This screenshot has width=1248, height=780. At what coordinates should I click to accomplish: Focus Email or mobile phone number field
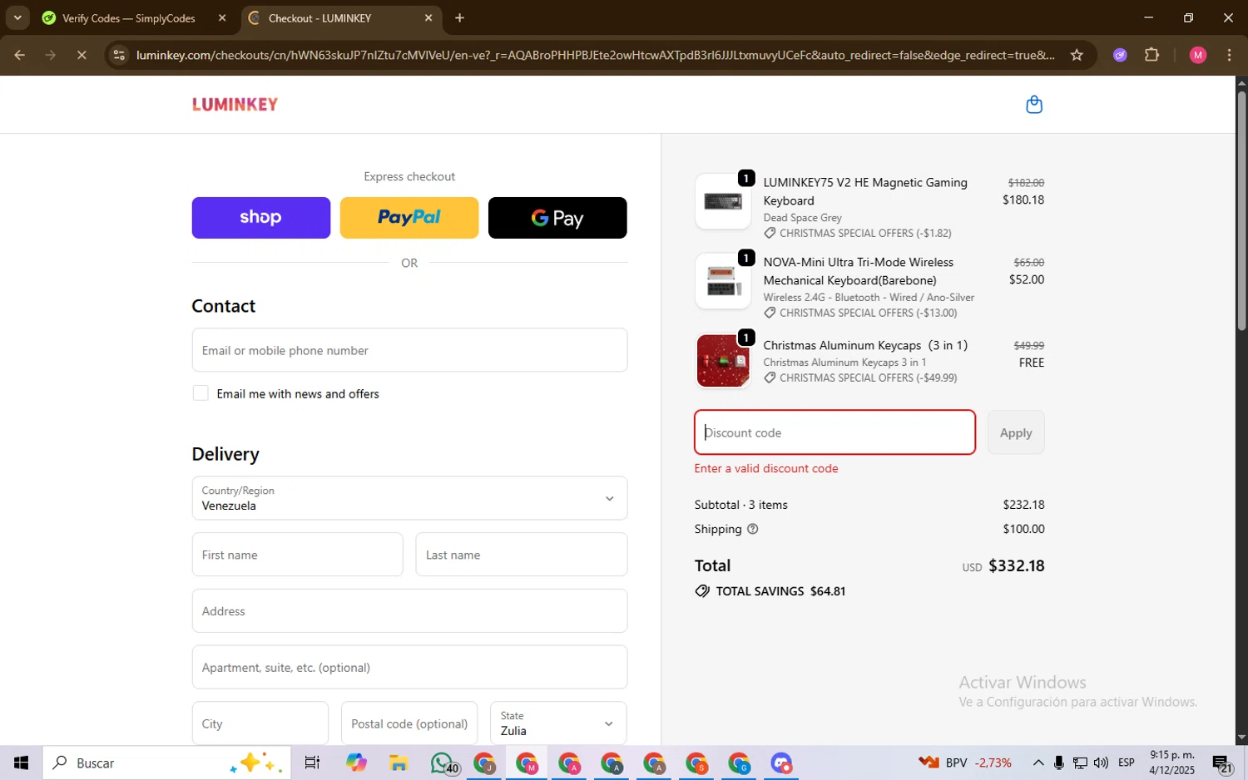[x=409, y=350]
